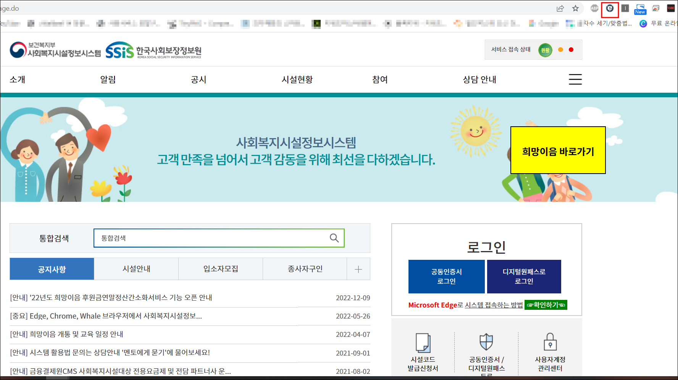Open 시설코드 발급신청서 document icon
The height and width of the screenshot is (380, 678).
pyautogui.click(x=423, y=342)
